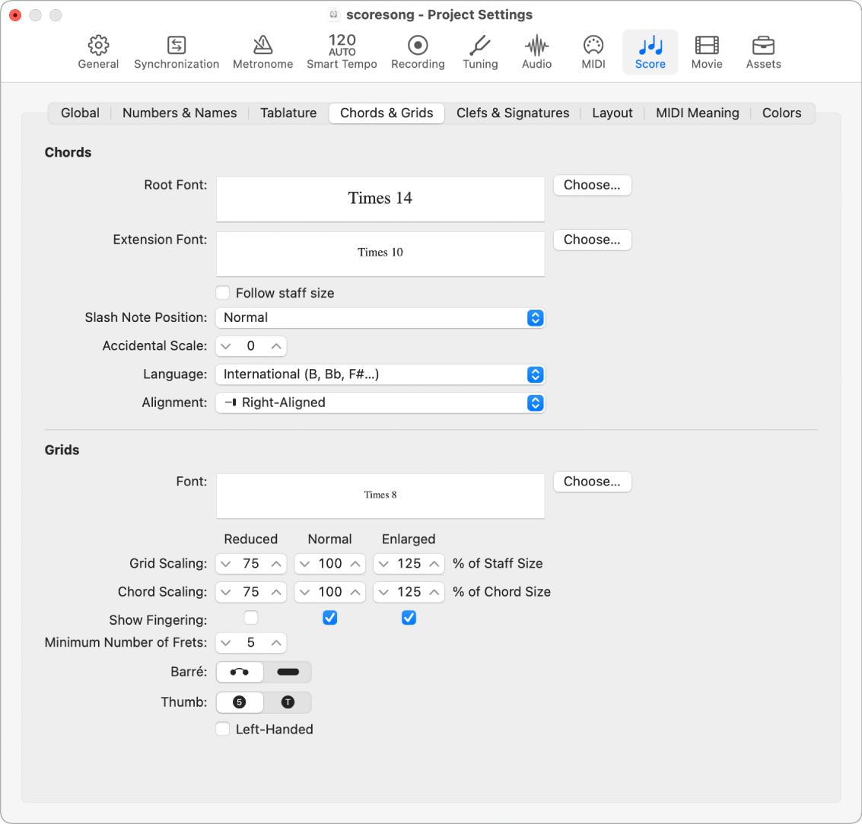Go to the Tablature tab
The image size is (862, 824).
tap(288, 113)
